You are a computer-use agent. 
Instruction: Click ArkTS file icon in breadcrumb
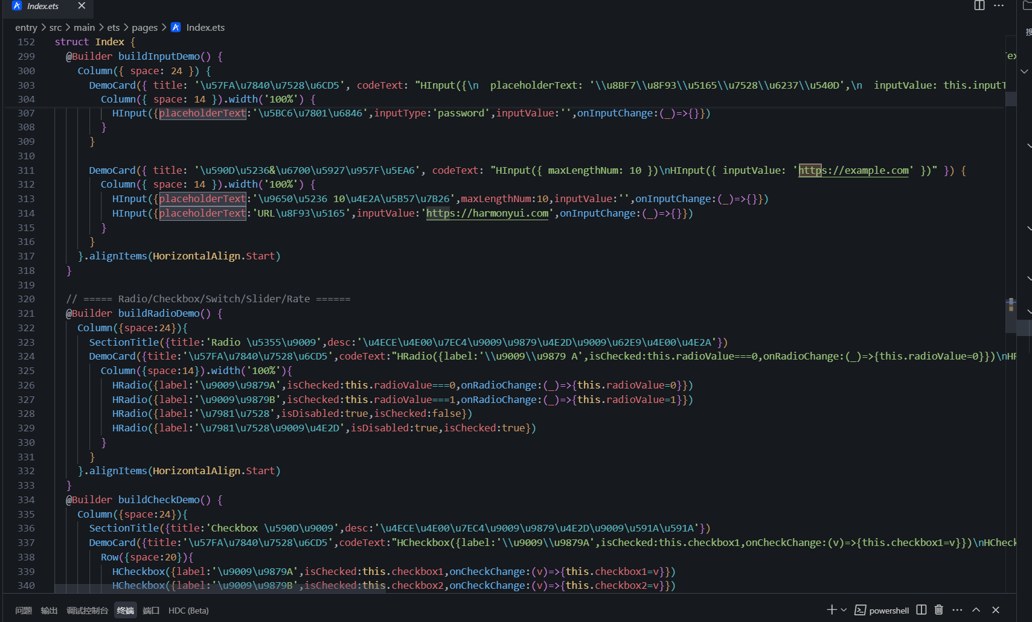(x=176, y=27)
